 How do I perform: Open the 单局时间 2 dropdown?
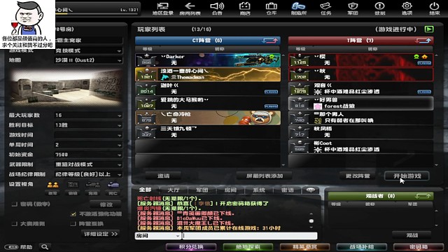coord(88,145)
